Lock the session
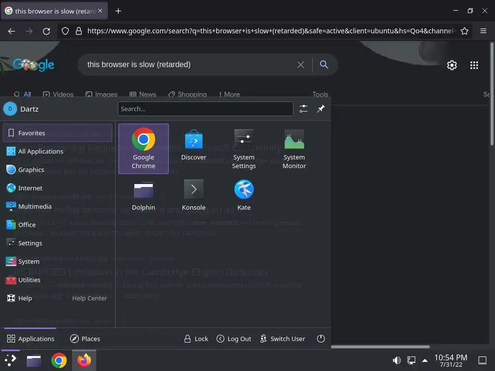The width and height of the screenshot is (495, 371). click(196, 339)
